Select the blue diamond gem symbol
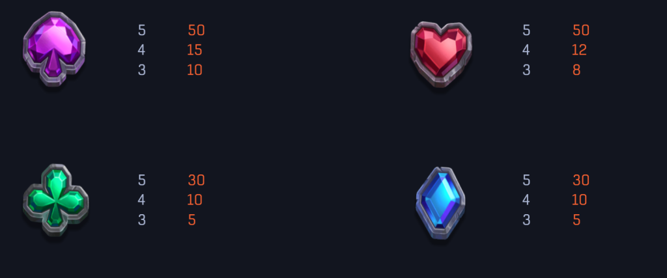The width and height of the screenshot is (667, 278). point(441,202)
